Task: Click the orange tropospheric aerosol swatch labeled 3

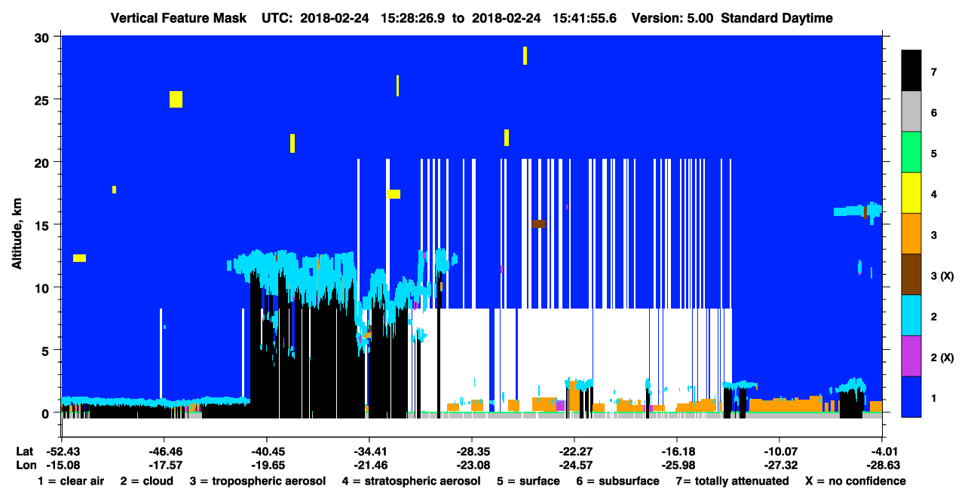Action: (x=911, y=234)
